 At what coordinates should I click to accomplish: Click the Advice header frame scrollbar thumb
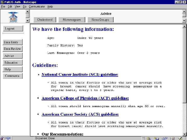[x=184, y=15]
